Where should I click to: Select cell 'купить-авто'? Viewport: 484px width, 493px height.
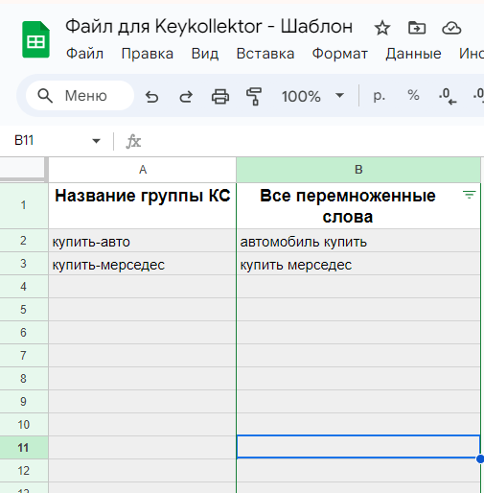coord(143,241)
